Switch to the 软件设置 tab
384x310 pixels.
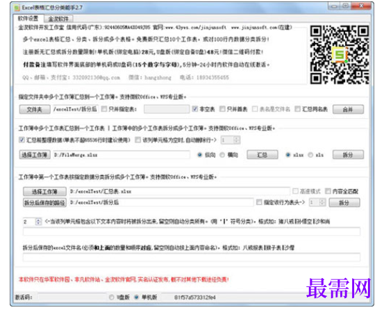[x=28, y=18]
